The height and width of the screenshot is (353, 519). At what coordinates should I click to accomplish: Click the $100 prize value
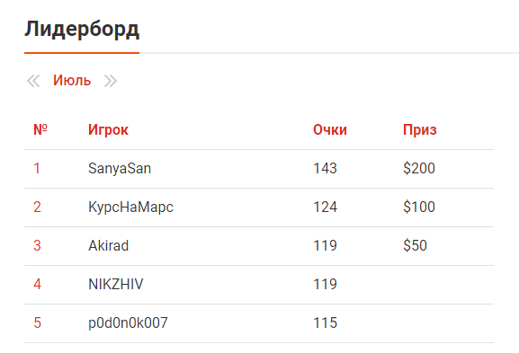pyautogui.click(x=419, y=207)
